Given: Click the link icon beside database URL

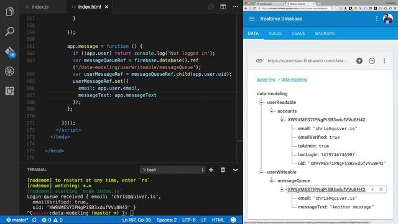Looking at the screenshot, I should coord(259,61).
